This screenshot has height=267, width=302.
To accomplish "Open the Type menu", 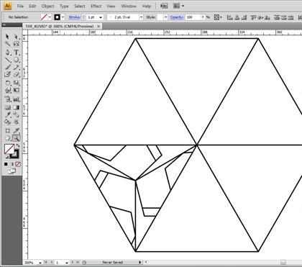I will [x=64, y=6].
